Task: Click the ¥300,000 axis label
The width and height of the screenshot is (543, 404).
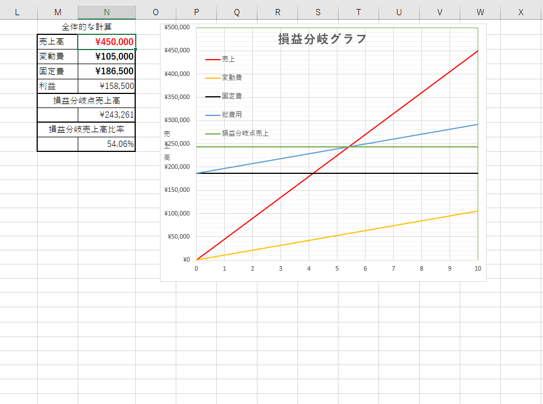Action: pos(177,120)
